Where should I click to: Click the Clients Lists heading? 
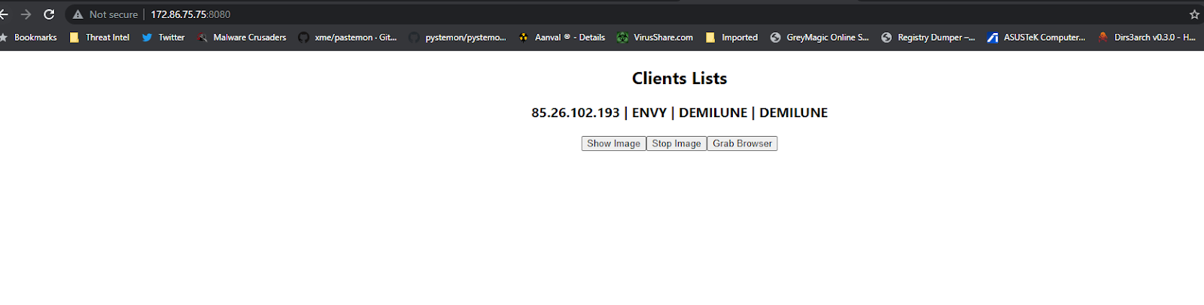coord(680,78)
